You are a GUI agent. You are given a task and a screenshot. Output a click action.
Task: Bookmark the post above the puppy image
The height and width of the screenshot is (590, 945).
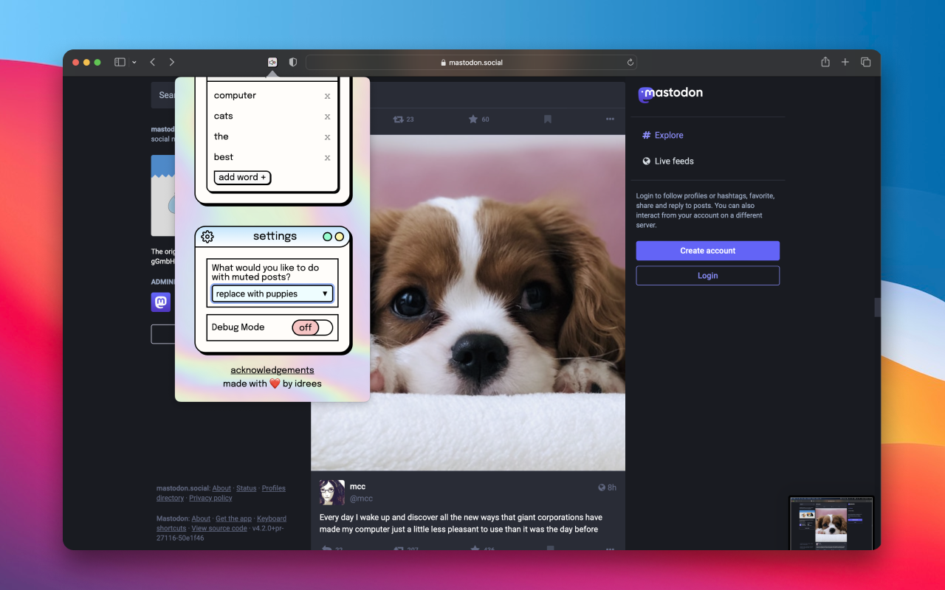[x=548, y=119]
